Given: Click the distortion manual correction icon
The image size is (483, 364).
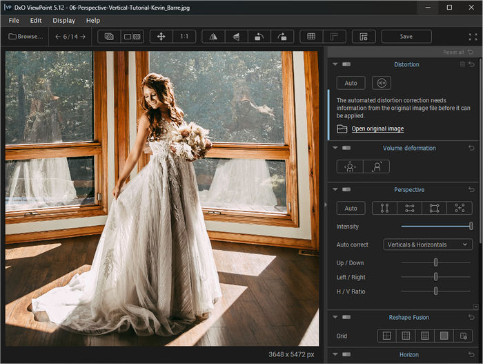Looking at the screenshot, I should (x=381, y=83).
